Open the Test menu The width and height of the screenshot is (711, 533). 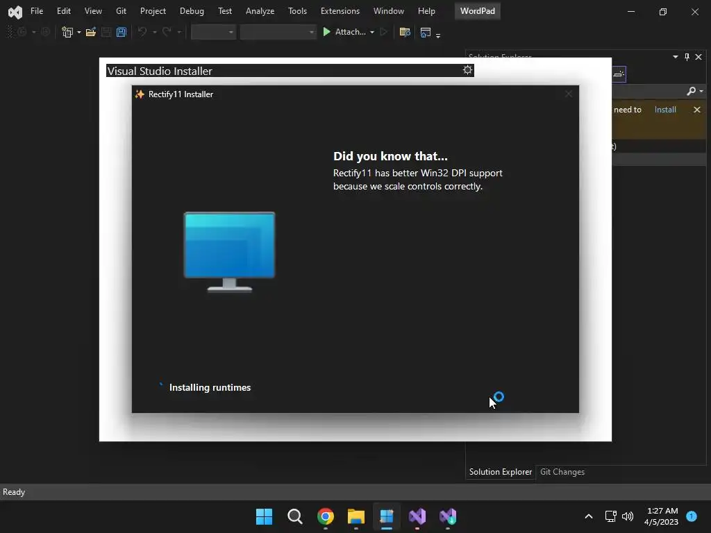click(x=224, y=11)
